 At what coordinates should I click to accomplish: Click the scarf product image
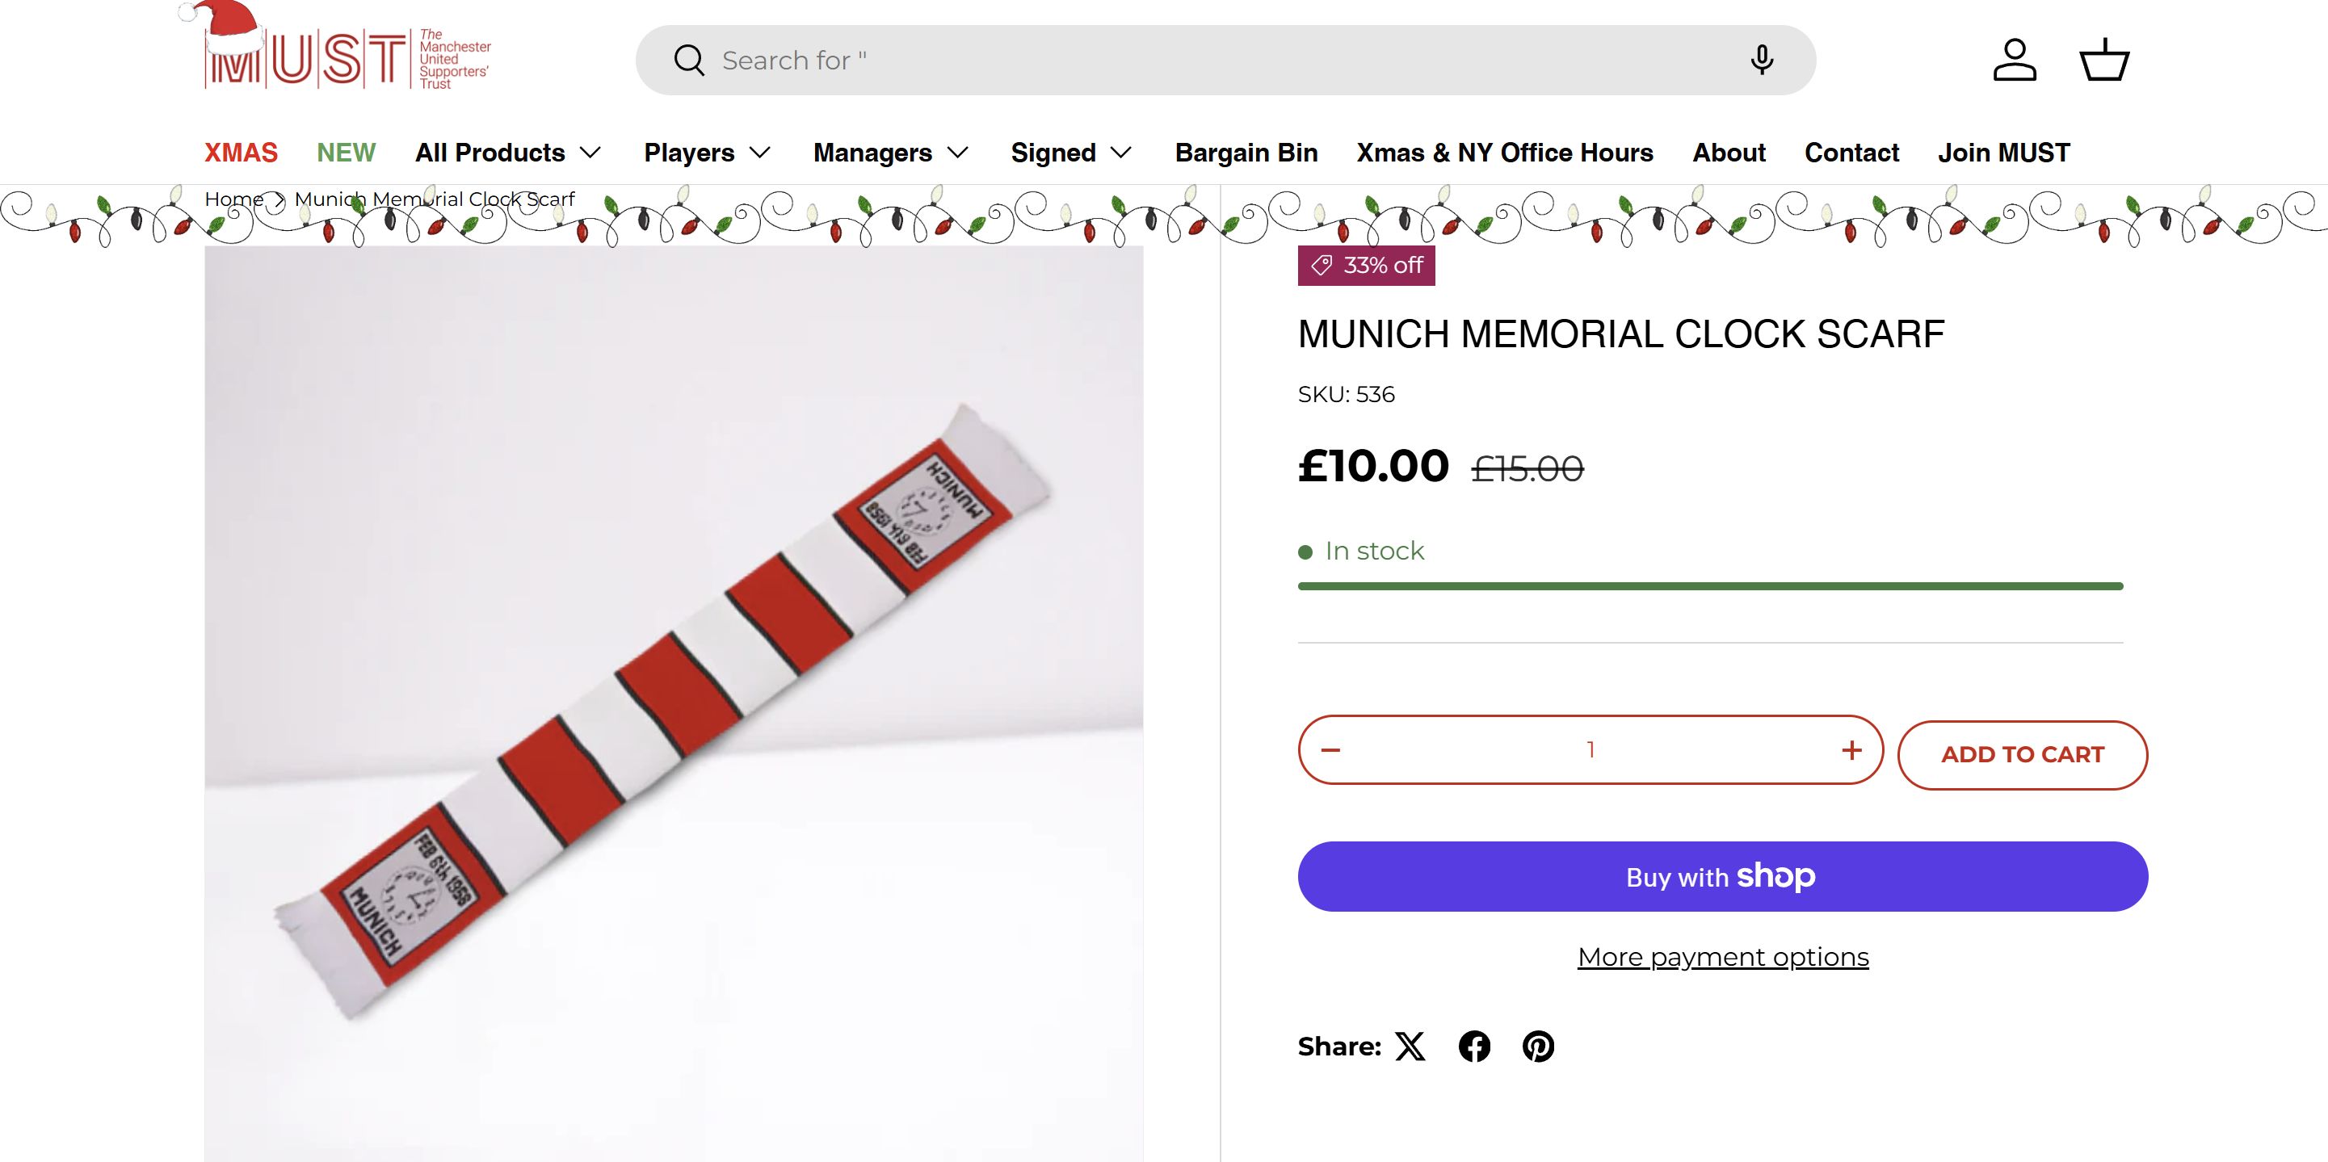pyautogui.click(x=673, y=705)
